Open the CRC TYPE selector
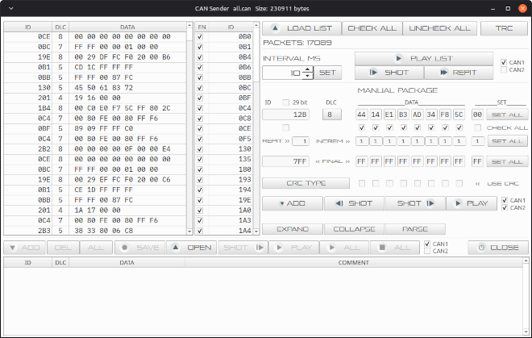 (x=305, y=183)
